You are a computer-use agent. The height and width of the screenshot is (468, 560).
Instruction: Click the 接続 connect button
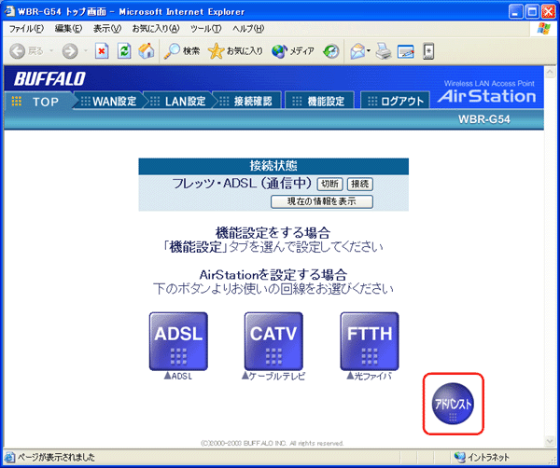tap(360, 185)
